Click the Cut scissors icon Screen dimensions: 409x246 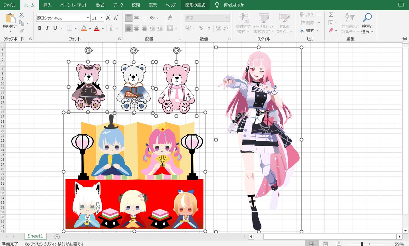pyautogui.click(x=21, y=15)
